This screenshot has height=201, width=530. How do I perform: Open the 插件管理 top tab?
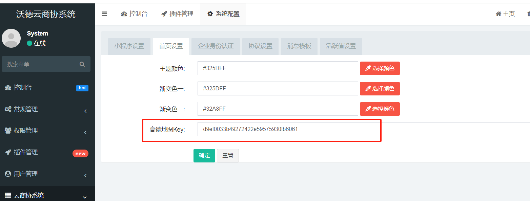177,14
